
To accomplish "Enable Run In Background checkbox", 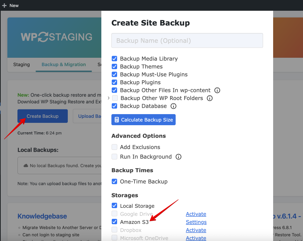I will click(x=114, y=156).
